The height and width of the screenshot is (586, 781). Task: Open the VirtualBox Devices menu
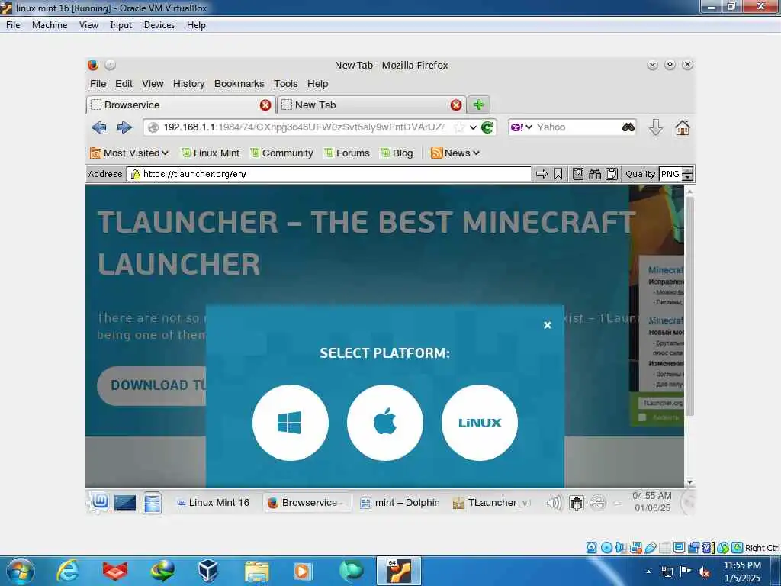(x=159, y=25)
